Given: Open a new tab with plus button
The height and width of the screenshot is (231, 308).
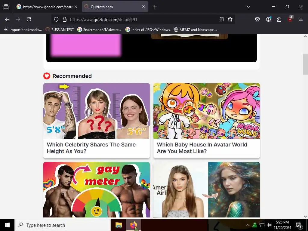Looking at the screenshot, I should (x=155, y=7).
